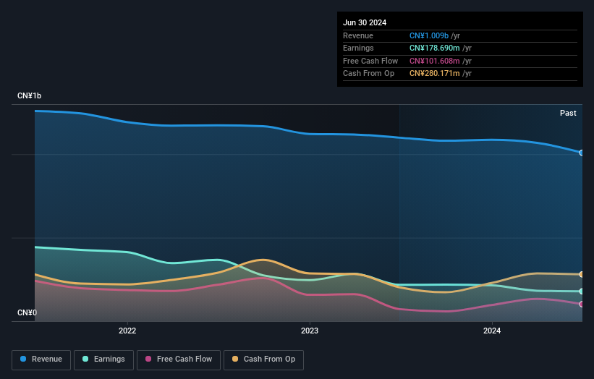Click the Past label on chart
The image size is (594, 379).
[x=568, y=113]
